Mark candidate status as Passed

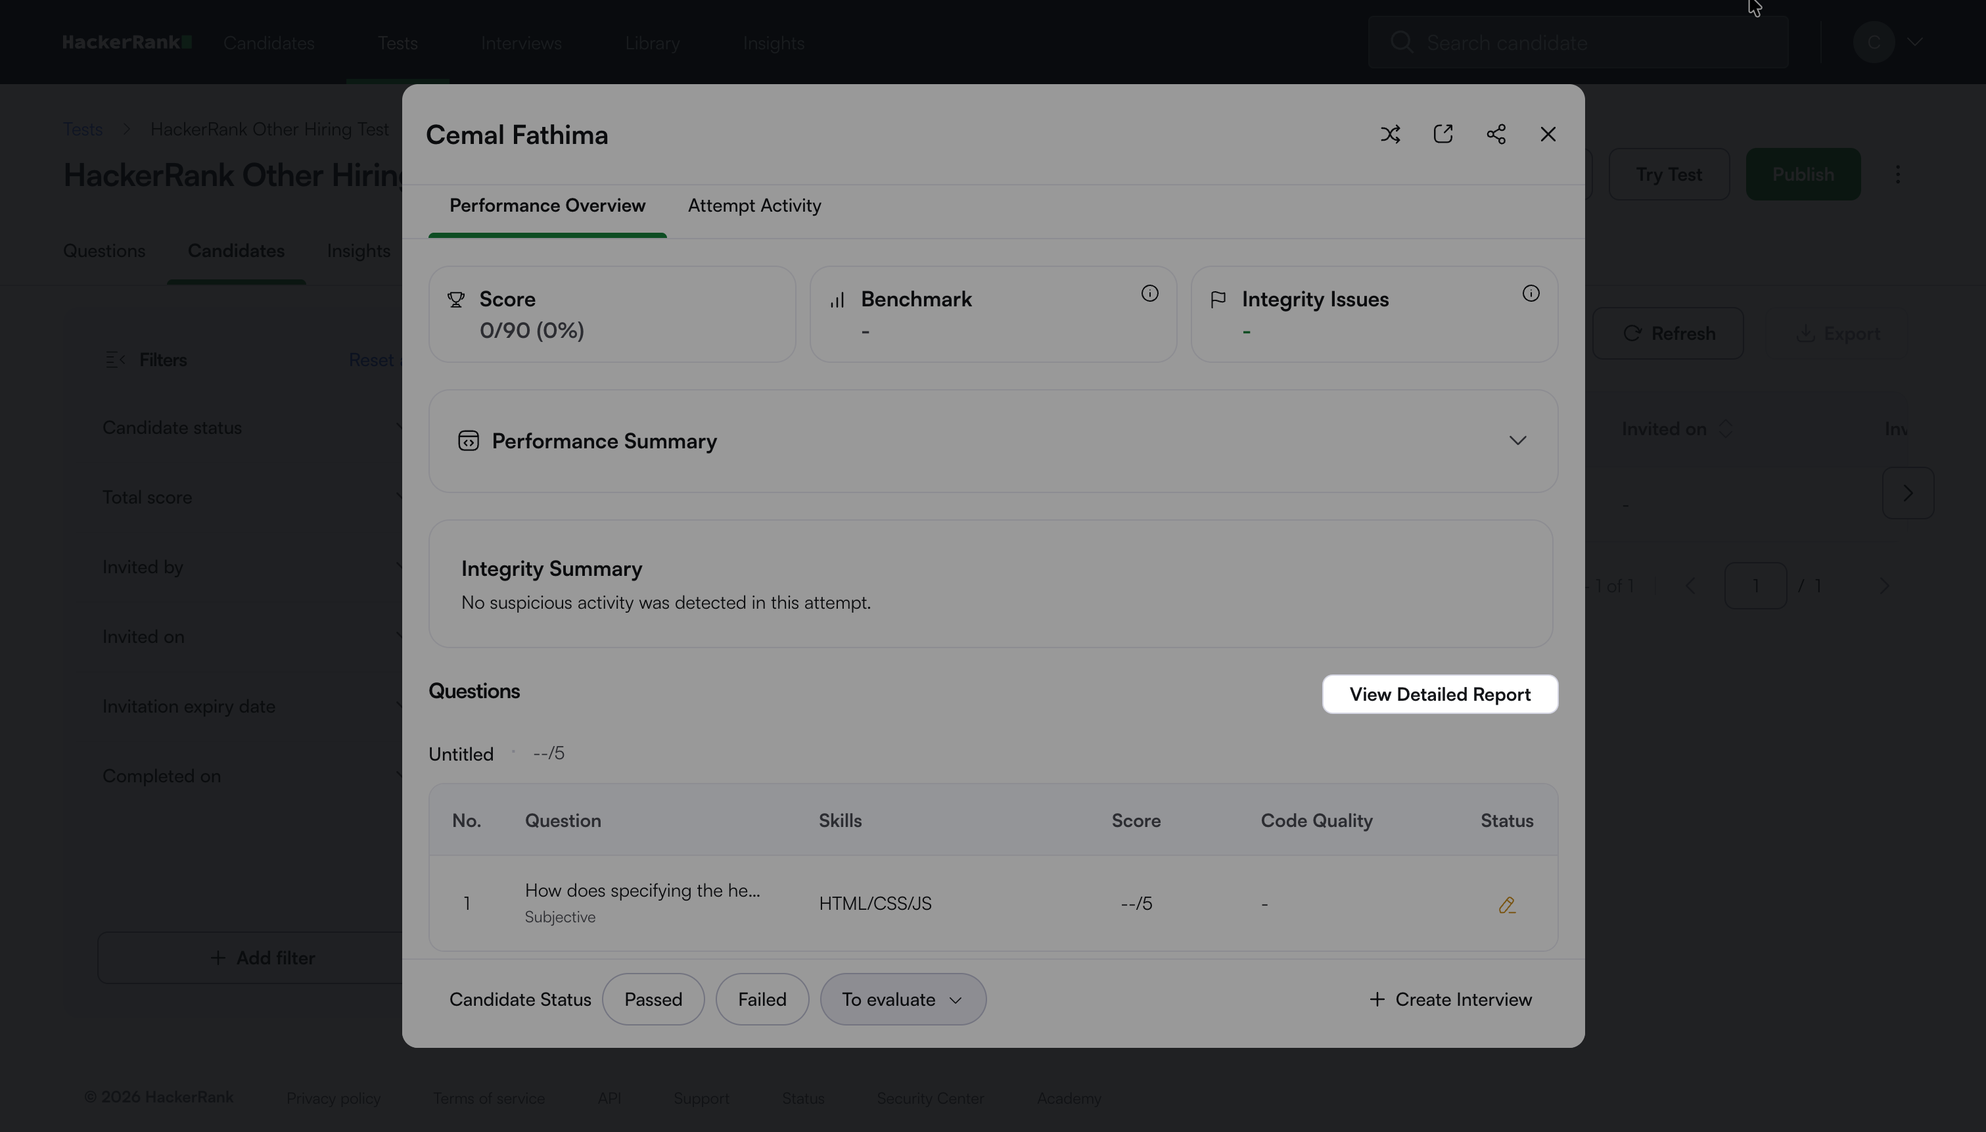coord(653,999)
